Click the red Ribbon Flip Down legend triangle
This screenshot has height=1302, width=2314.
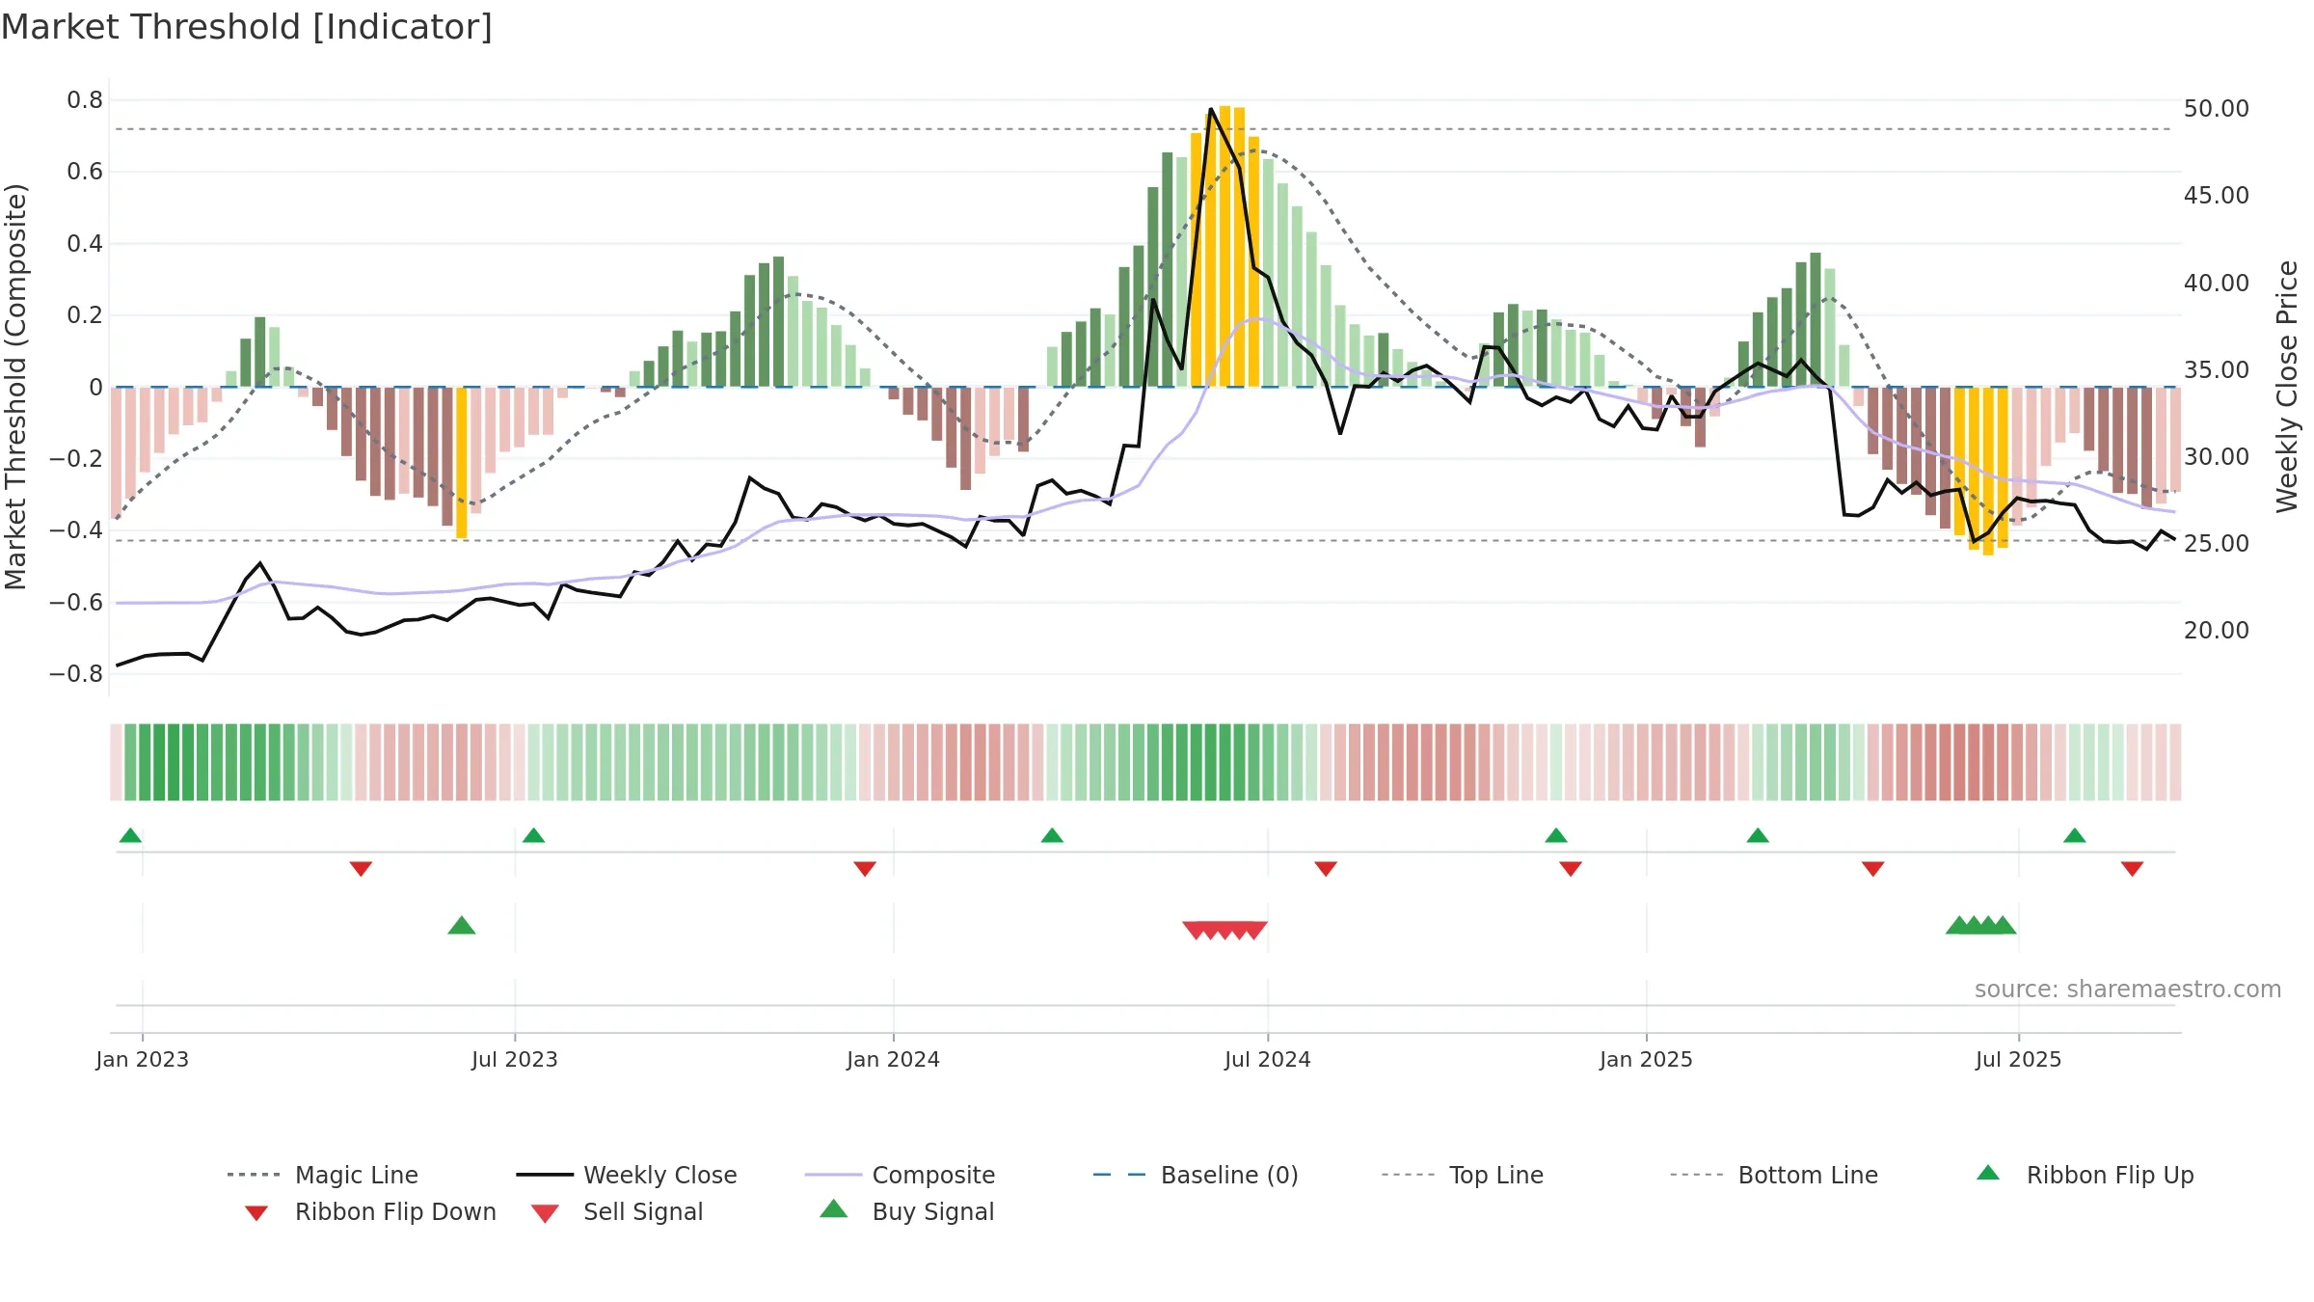tap(256, 1213)
